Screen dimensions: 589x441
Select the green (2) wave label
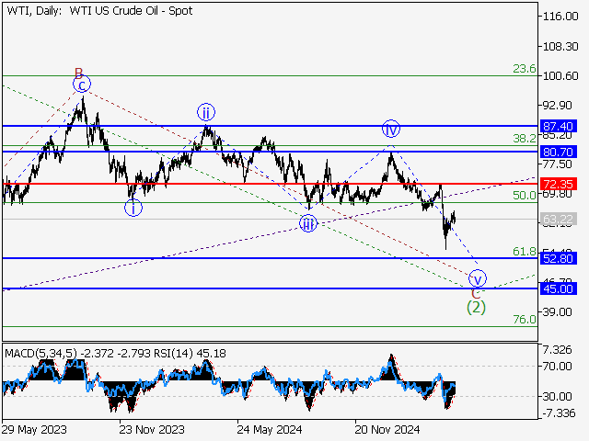tap(476, 307)
